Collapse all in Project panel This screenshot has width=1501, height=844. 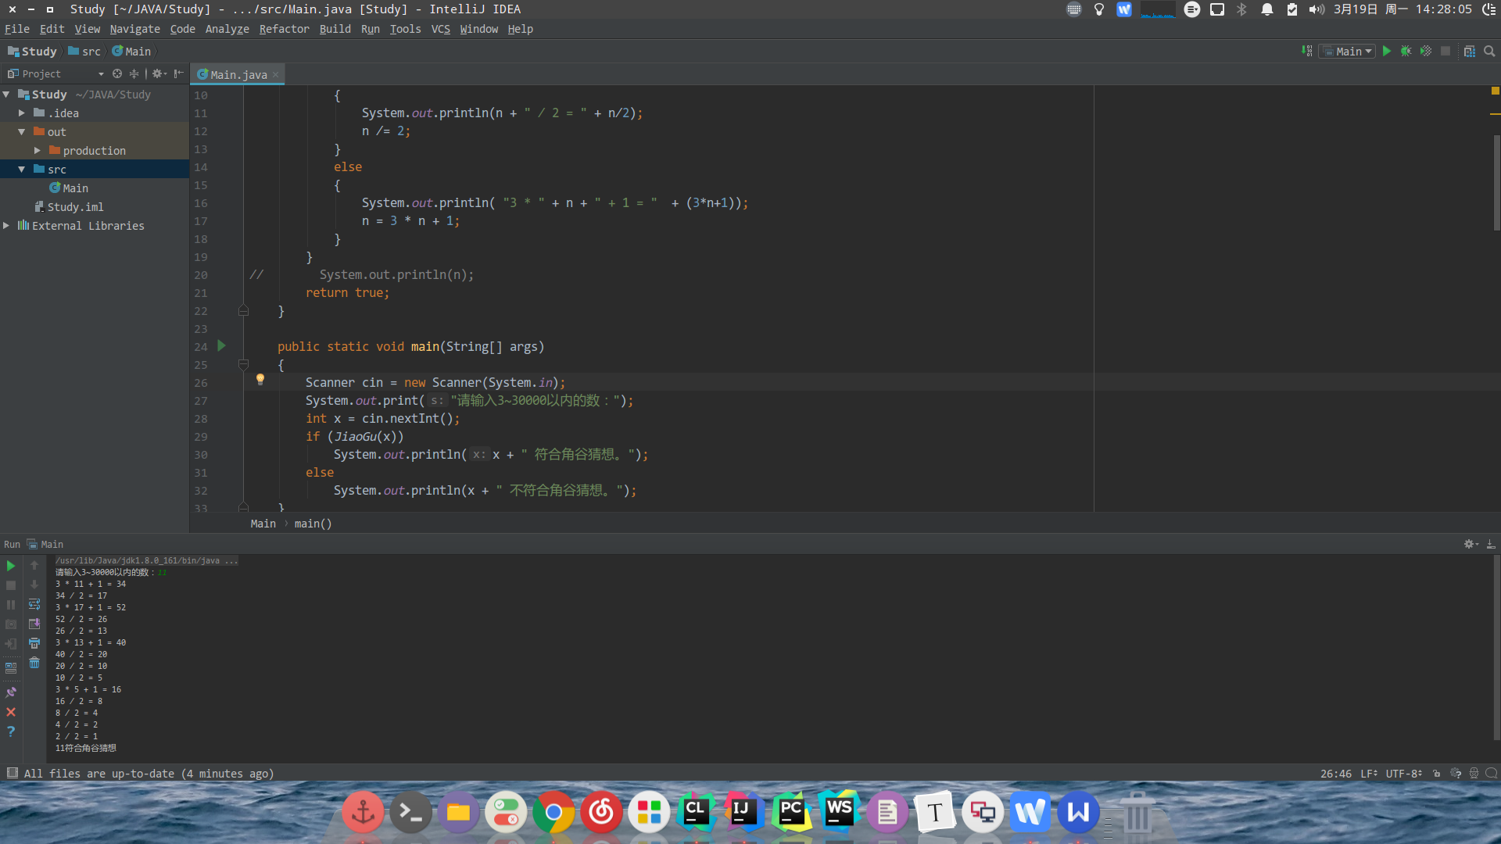pyautogui.click(x=134, y=73)
